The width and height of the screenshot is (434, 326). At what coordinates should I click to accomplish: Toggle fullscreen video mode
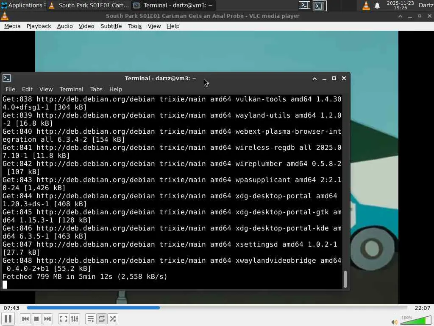64,319
